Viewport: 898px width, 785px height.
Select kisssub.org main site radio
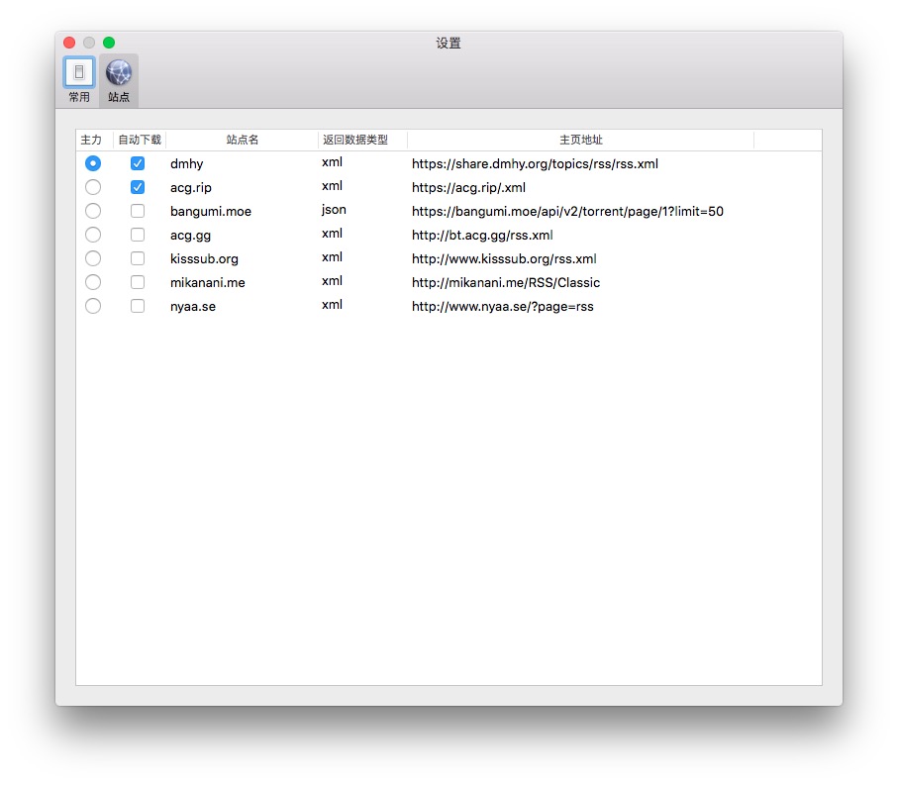coord(93,258)
